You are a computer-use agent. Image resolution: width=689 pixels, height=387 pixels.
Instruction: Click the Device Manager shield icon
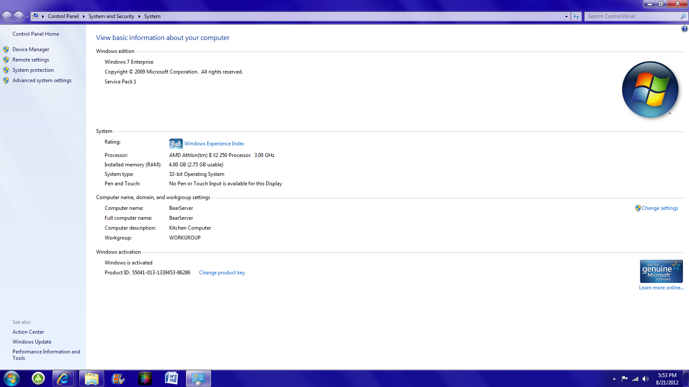point(6,49)
